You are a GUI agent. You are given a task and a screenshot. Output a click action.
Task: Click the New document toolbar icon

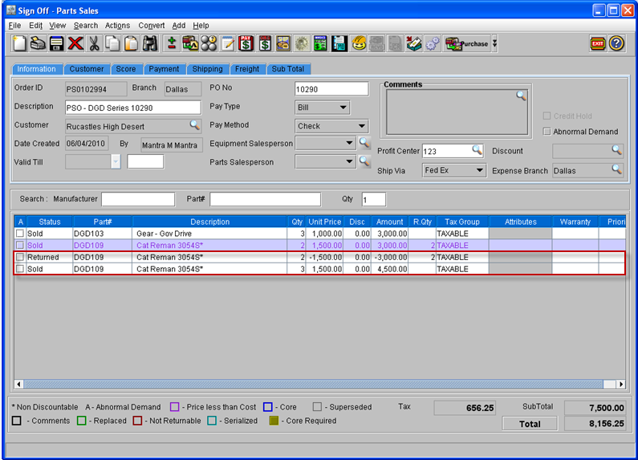click(19, 43)
